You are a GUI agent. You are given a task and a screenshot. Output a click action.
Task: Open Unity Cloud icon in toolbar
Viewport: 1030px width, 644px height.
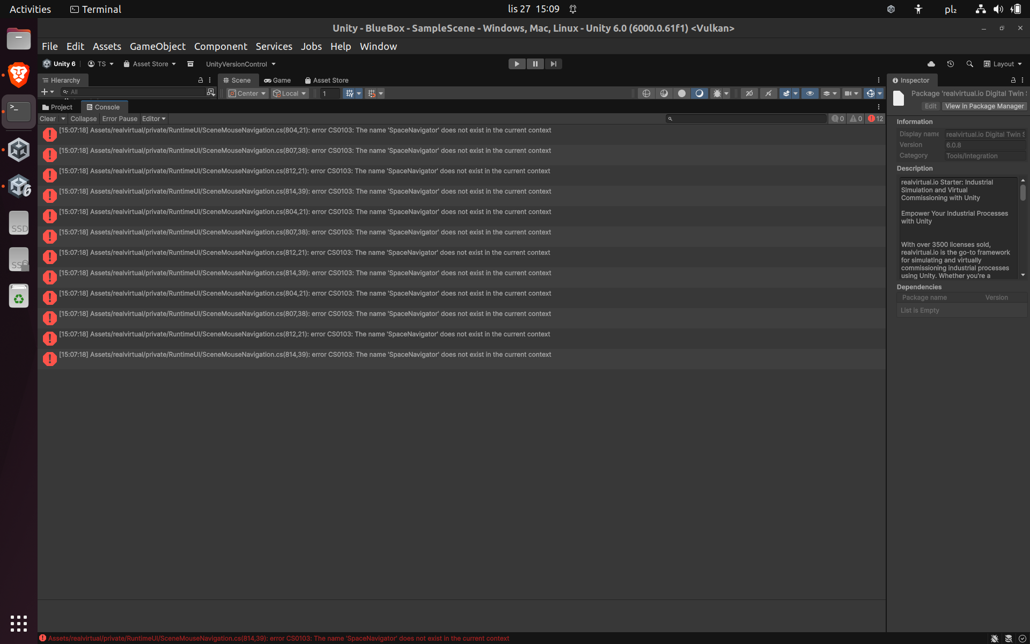tap(931, 64)
